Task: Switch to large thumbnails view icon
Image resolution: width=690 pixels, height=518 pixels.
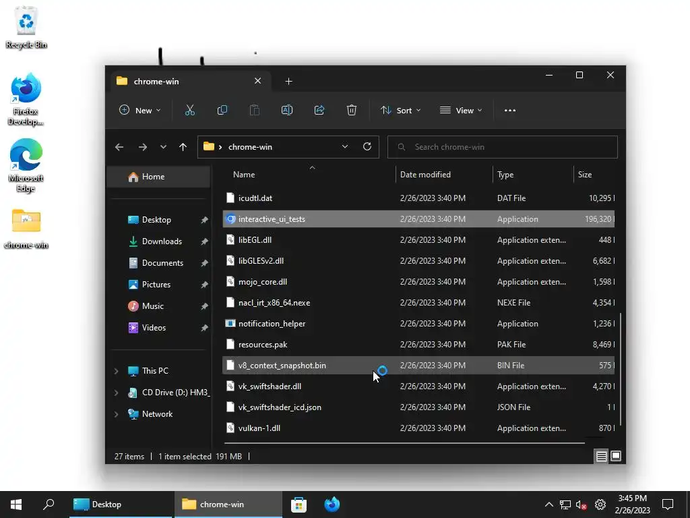Action: pyautogui.click(x=616, y=456)
